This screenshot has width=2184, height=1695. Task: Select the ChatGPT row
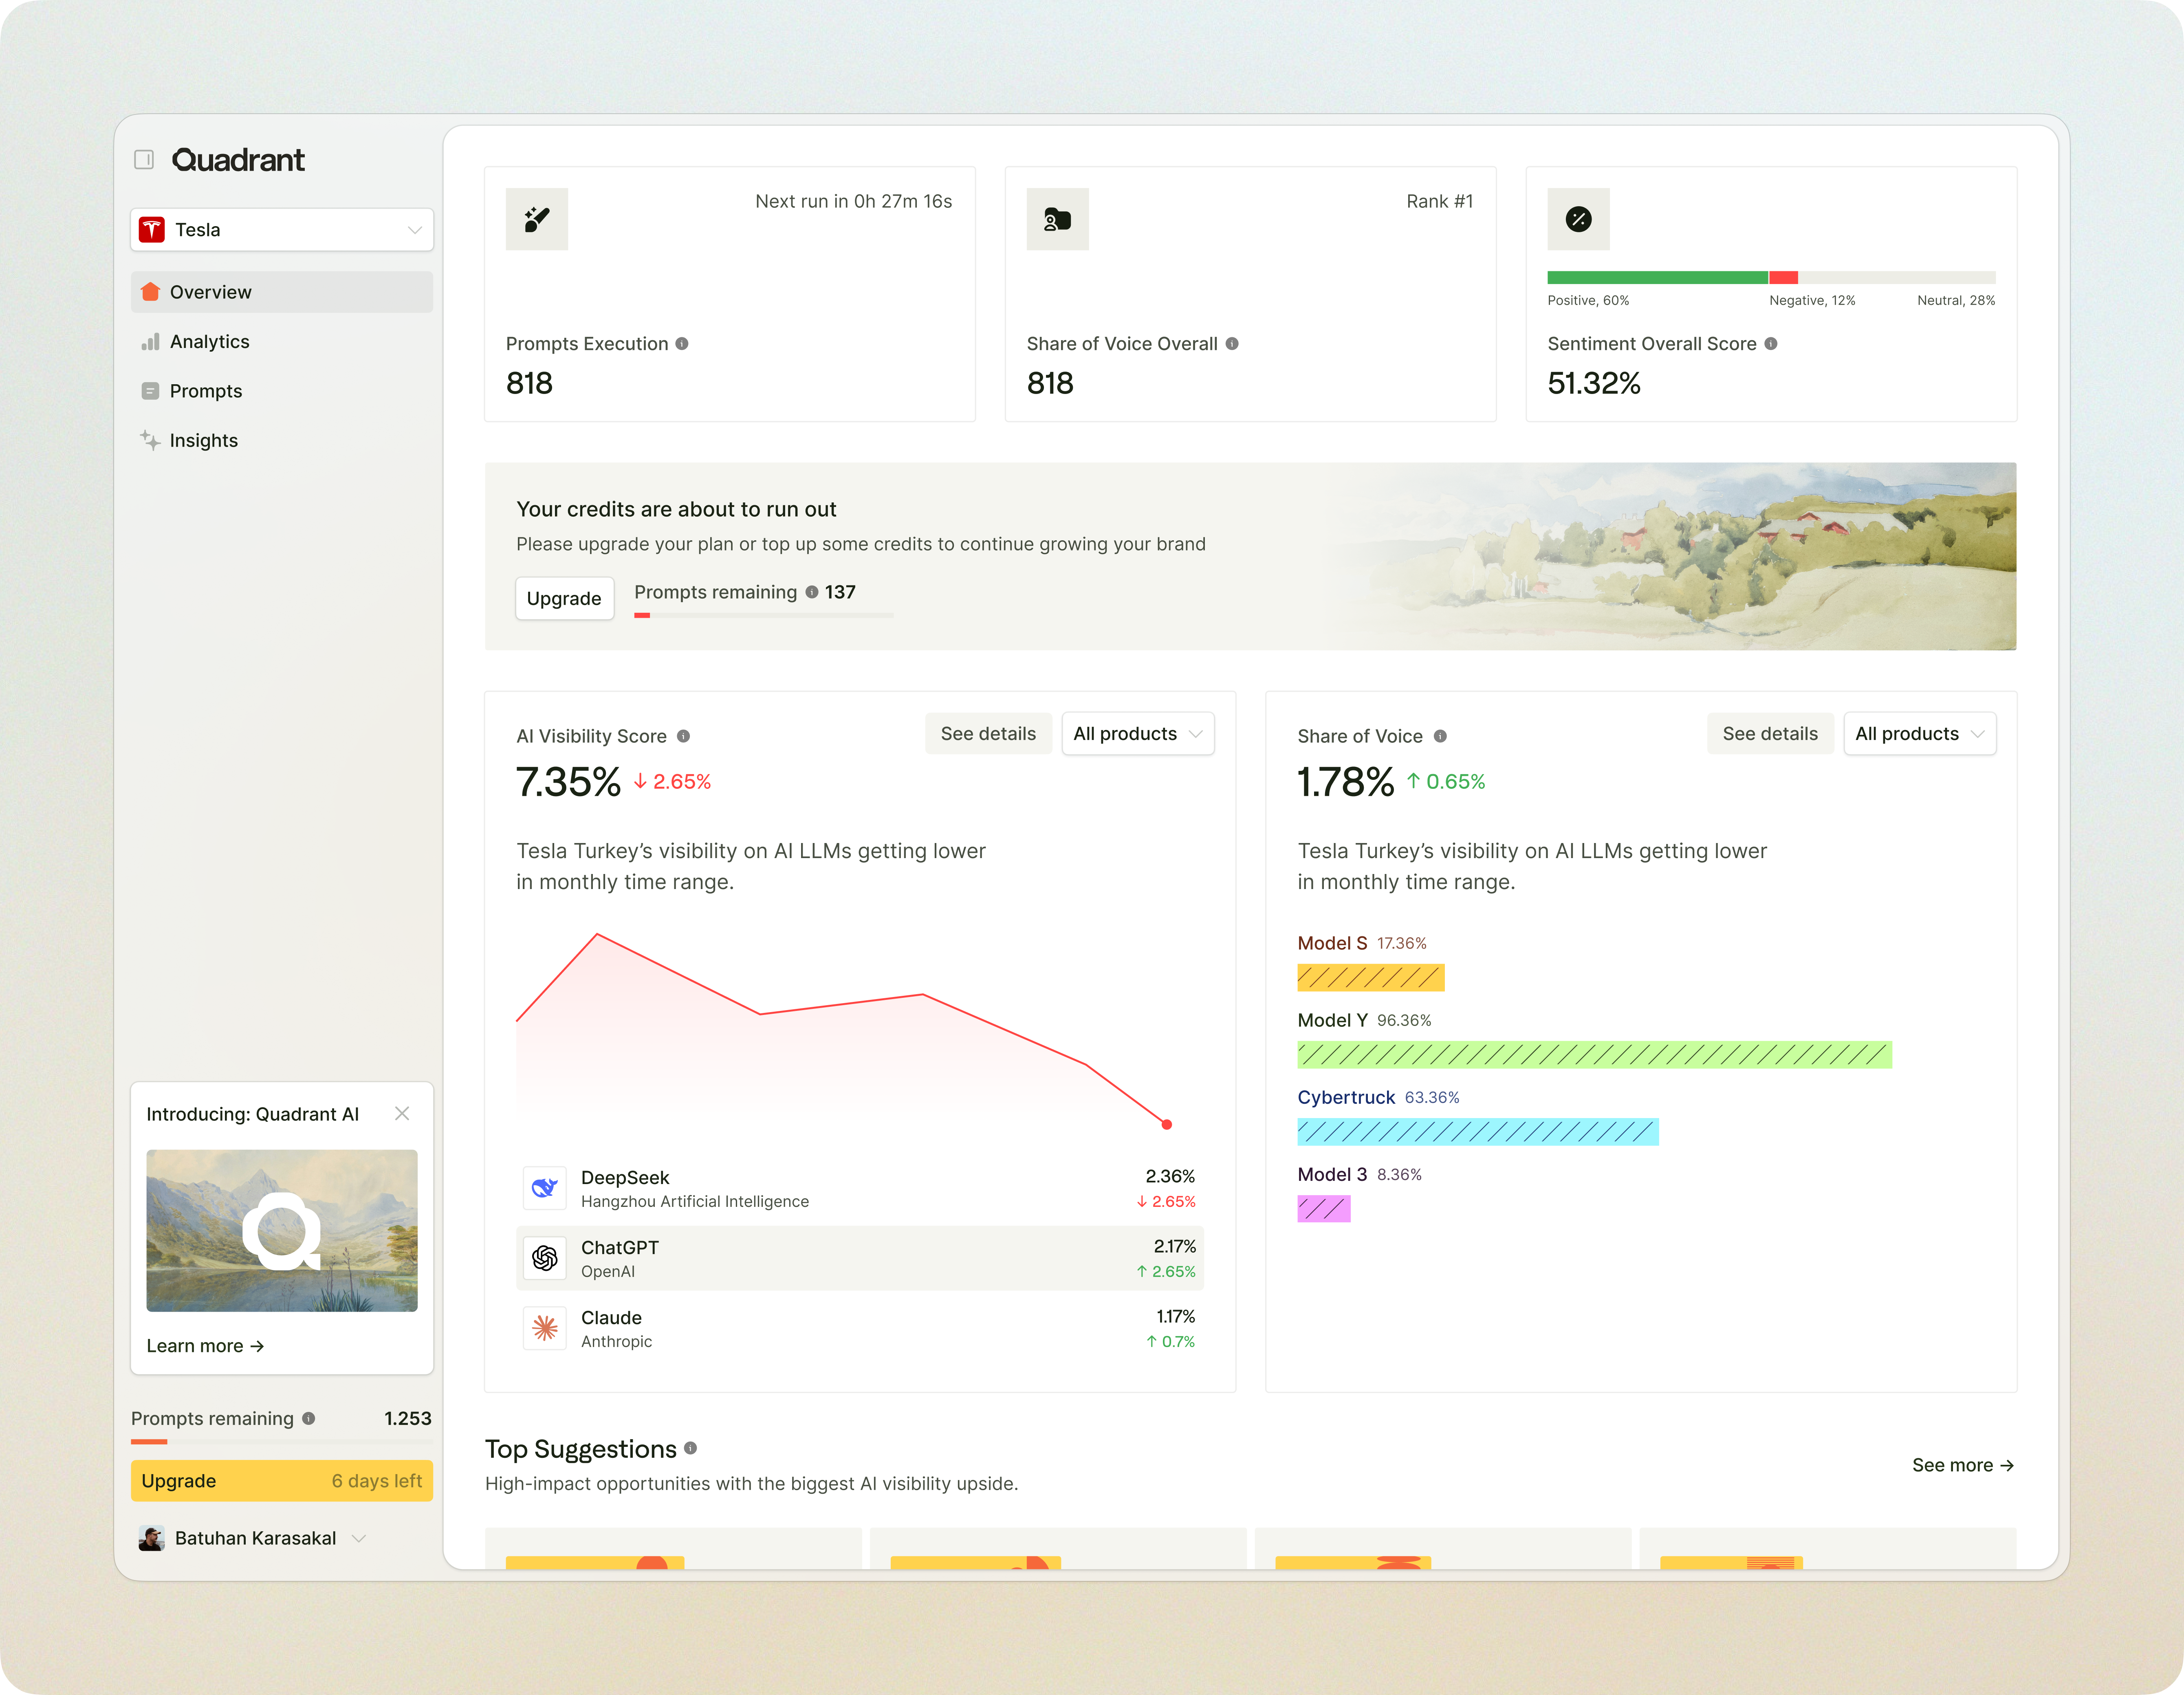point(860,1258)
